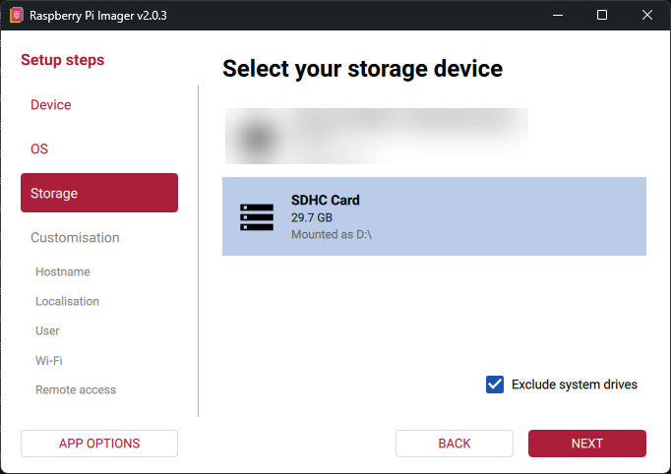This screenshot has width=671, height=474.
Task: Select the blurred storage device entry
Action: pos(377,136)
